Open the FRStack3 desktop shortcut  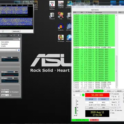pyautogui.click(x=52, y=16)
